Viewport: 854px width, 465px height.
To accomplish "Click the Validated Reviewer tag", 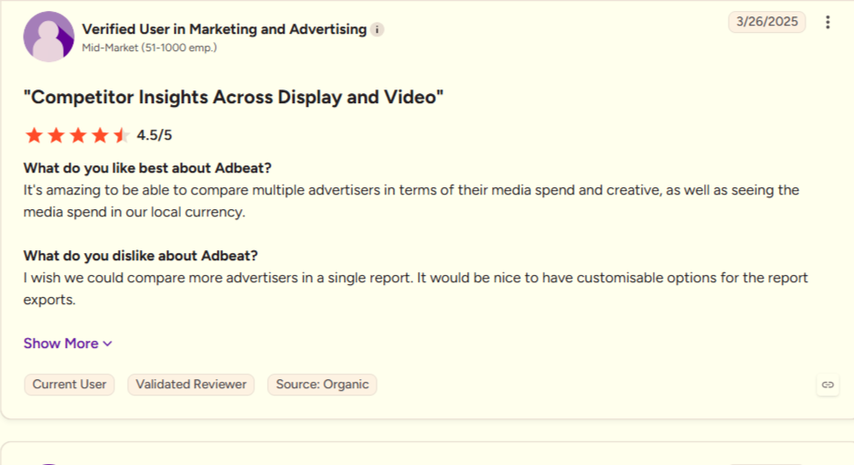I will (x=190, y=385).
